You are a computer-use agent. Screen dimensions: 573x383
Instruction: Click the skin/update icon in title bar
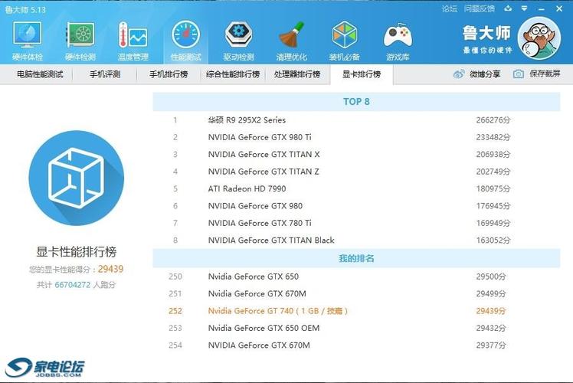click(x=508, y=8)
